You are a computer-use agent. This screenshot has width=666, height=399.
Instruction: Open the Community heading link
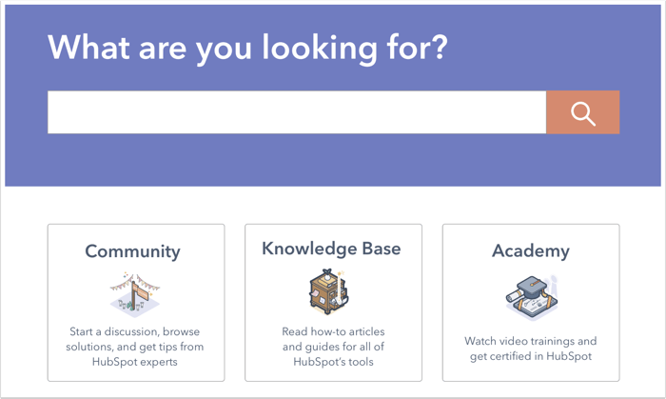(x=132, y=251)
